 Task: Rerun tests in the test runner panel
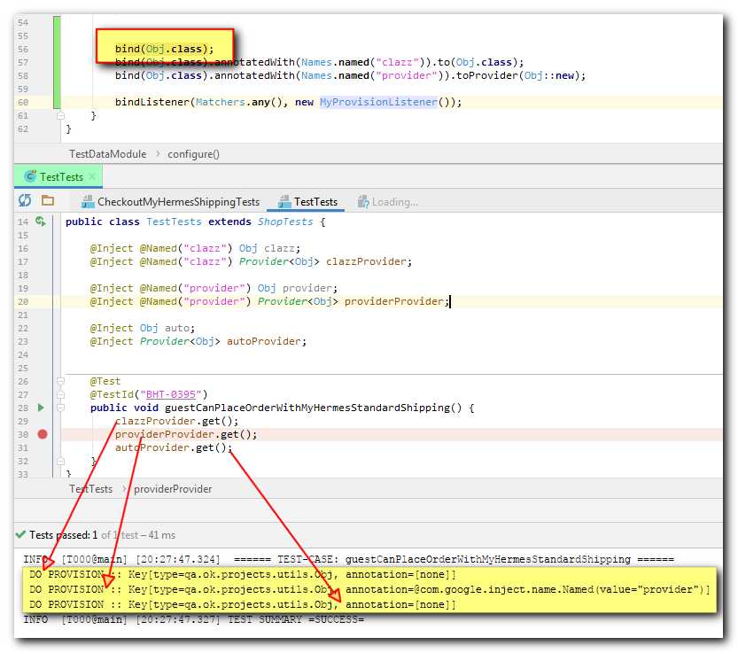(24, 201)
